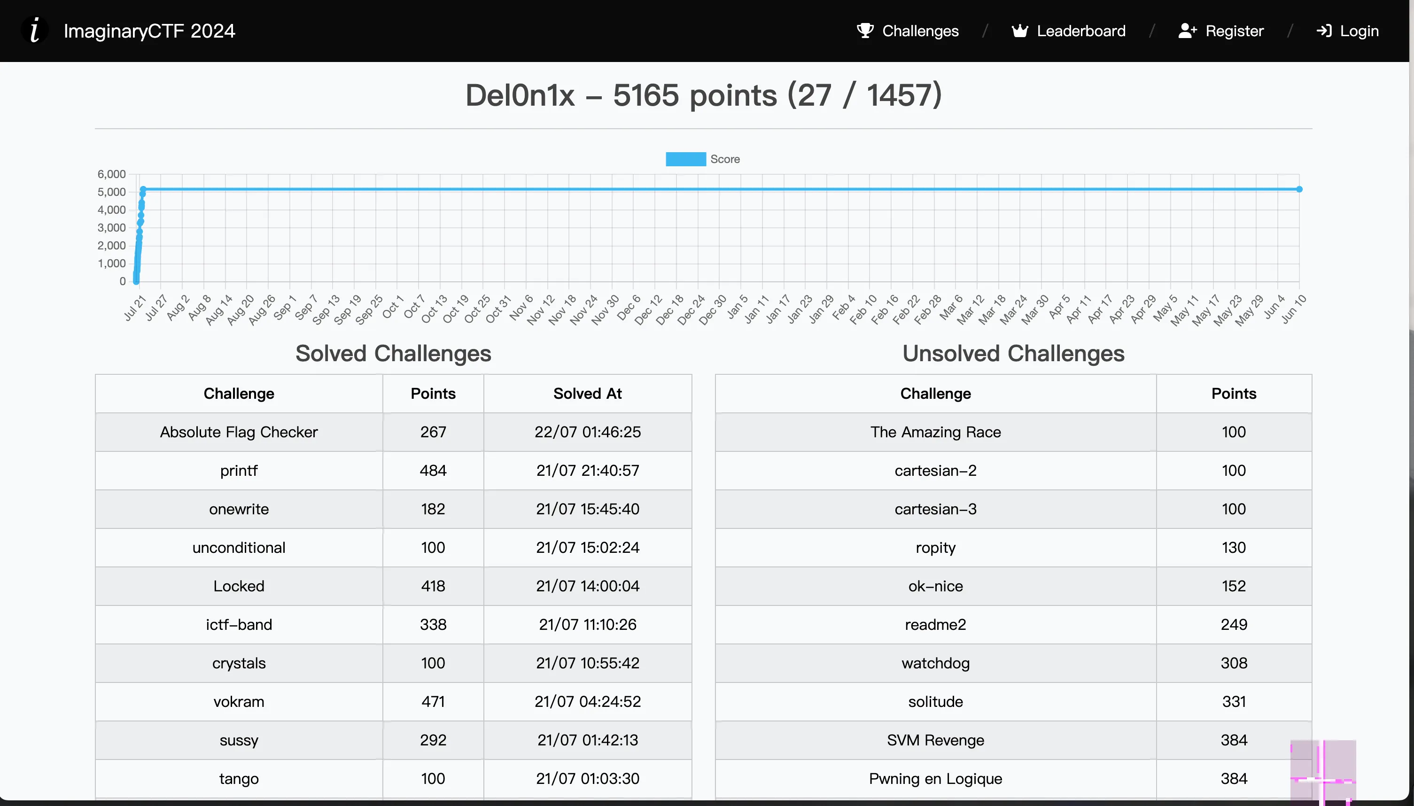Click the 331 points value for solitude
Image resolution: width=1414 pixels, height=806 pixels.
point(1234,701)
